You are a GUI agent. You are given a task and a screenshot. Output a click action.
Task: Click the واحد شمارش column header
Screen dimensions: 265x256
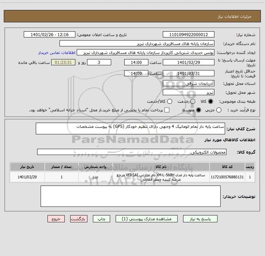click(x=95, y=167)
